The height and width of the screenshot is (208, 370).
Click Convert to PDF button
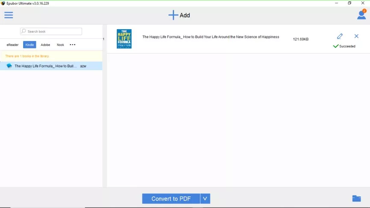pos(171,199)
